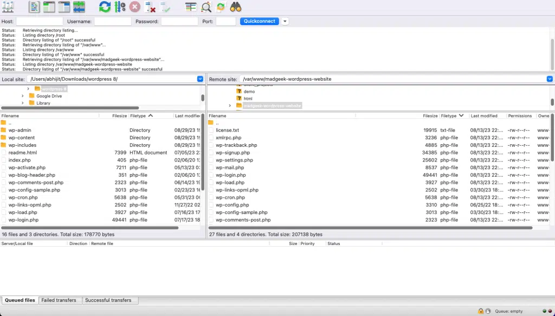The image size is (555, 316).
Task: Click the local file list horizontal scrollbar
Action: (x=89, y=228)
